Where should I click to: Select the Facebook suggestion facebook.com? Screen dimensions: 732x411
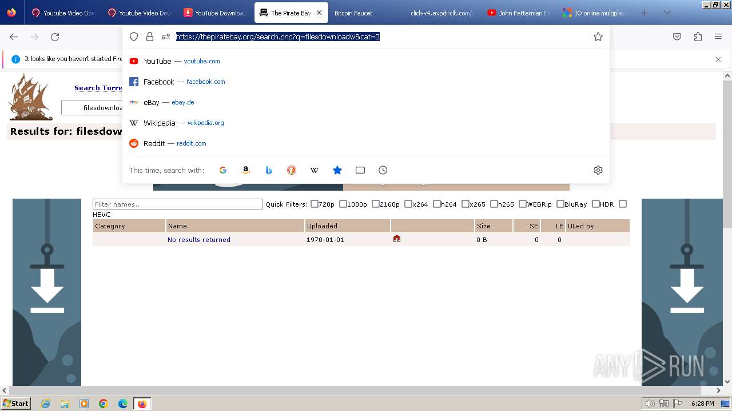click(366, 82)
